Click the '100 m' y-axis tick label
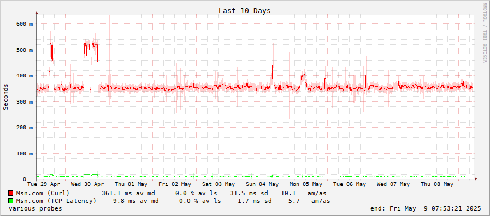Screen dimensions: 490x216 click(25, 153)
